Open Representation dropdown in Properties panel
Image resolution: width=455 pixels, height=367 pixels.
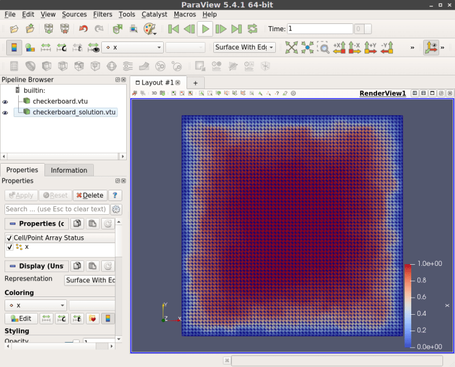coord(90,280)
